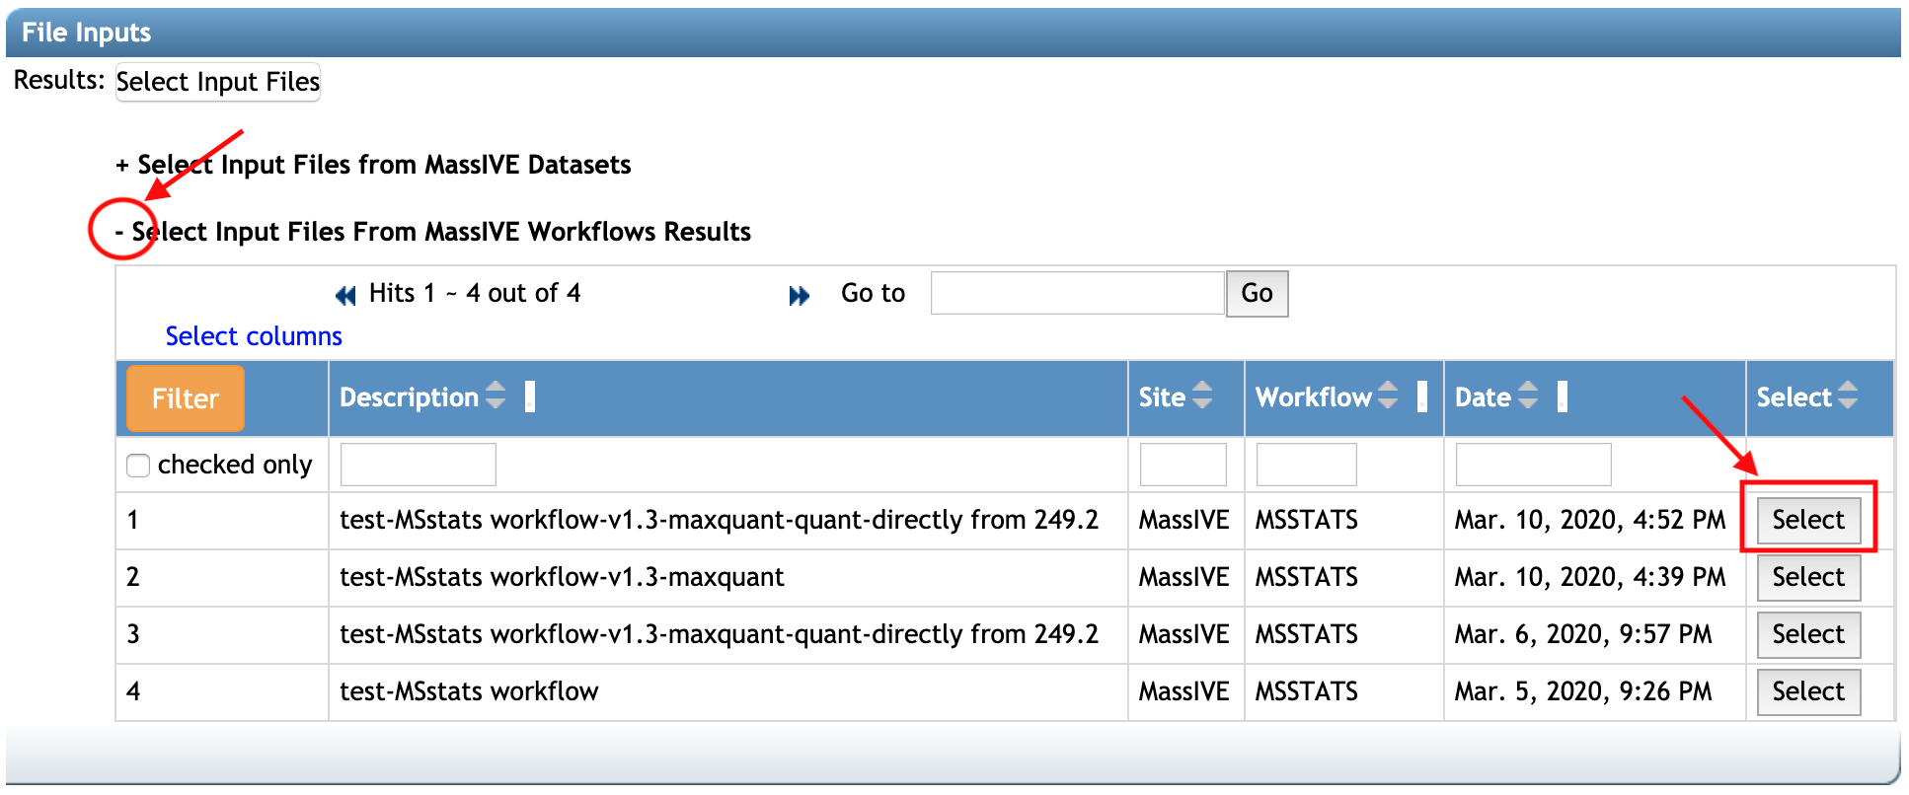
Task: Go to next page of hits
Action: pyautogui.click(x=799, y=295)
